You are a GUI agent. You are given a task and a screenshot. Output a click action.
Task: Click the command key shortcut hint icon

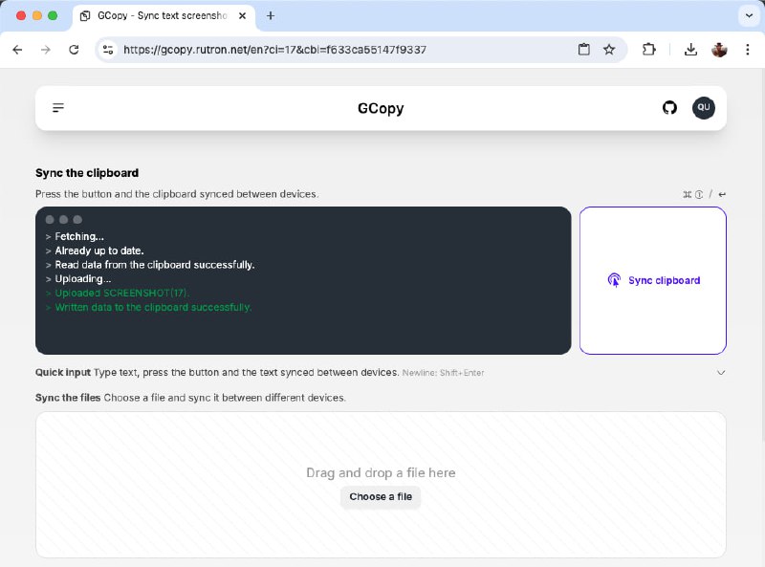click(687, 193)
